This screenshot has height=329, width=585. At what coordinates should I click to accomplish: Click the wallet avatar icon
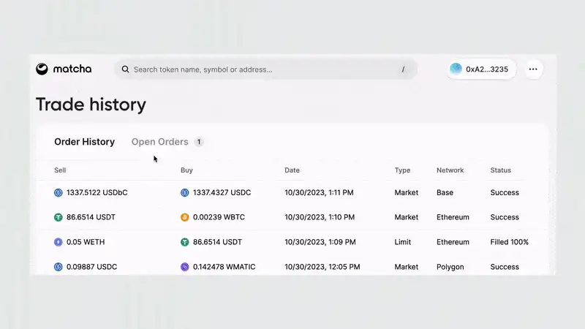tap(456, 69)
